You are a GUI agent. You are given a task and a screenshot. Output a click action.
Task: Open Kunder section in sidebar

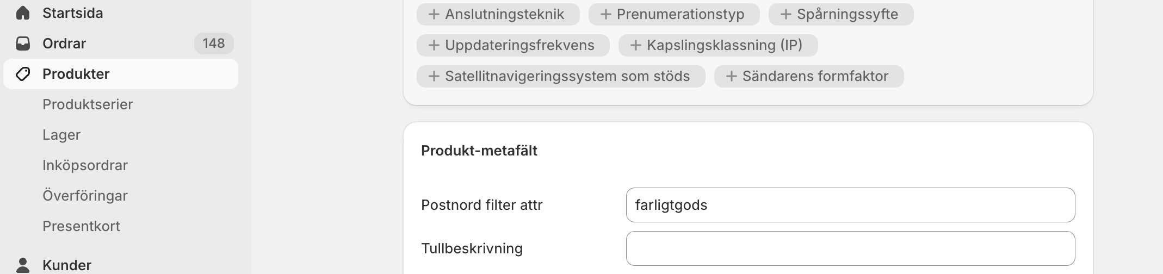pyautogui.click(x=67, y=265)
